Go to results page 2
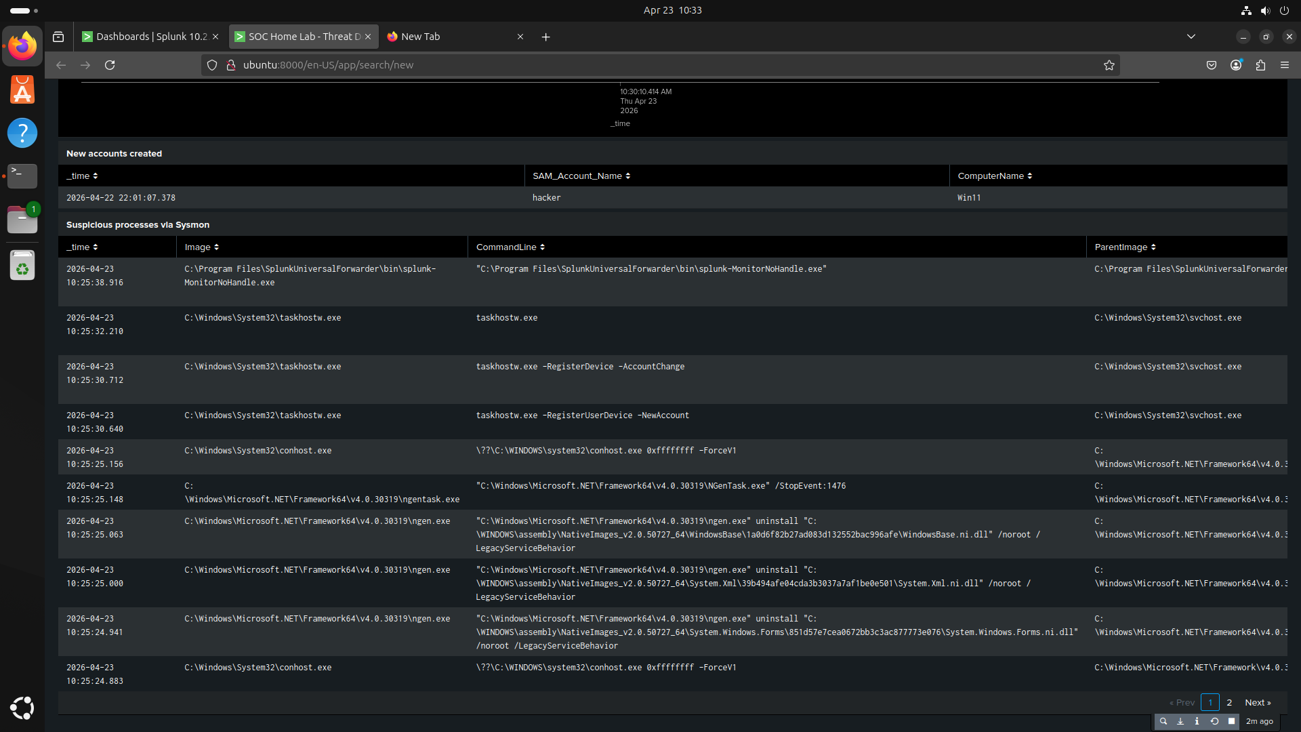The width and height of the screenshot is (1301, 732). tap(1229, 703)
